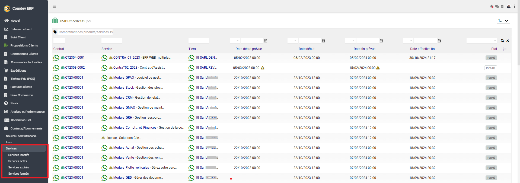Image resolution: width=520 pixels, height=183 pixels.
Task: Go to Accueil in sidebar
Action: (x=15, y=21)
